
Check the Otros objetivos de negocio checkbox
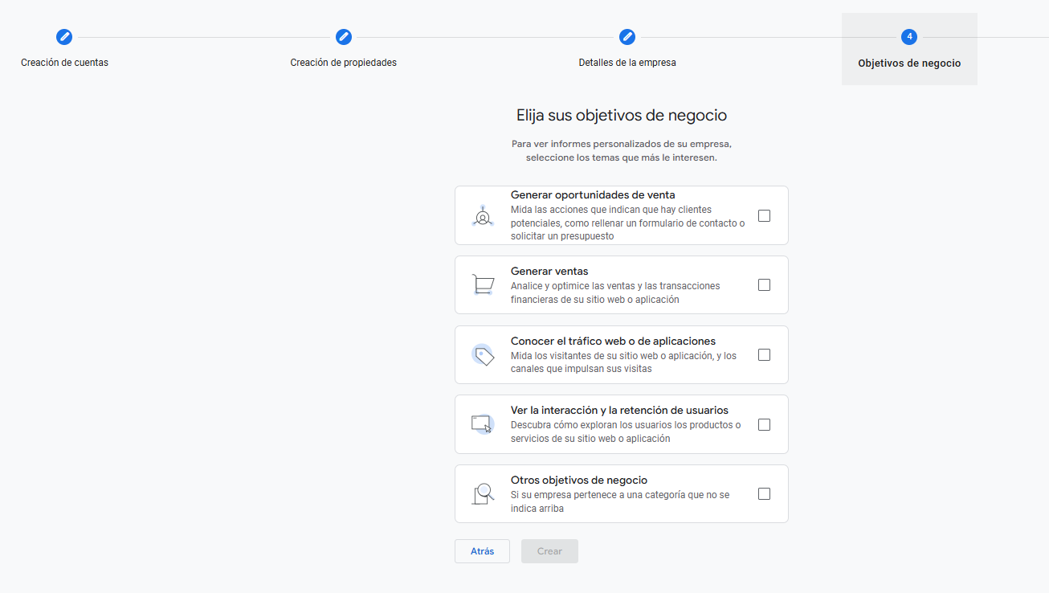coord(764,494)
